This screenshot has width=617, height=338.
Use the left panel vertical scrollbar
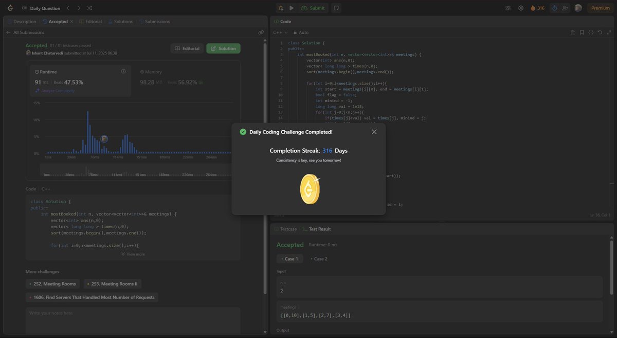point(265,169)
